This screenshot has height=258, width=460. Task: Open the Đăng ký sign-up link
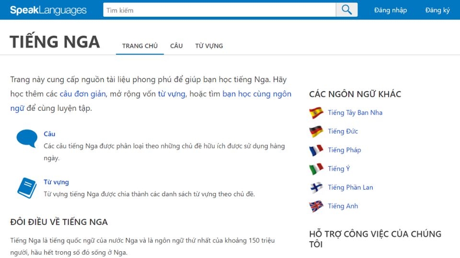pyautogui.click(x=437, y=10)
